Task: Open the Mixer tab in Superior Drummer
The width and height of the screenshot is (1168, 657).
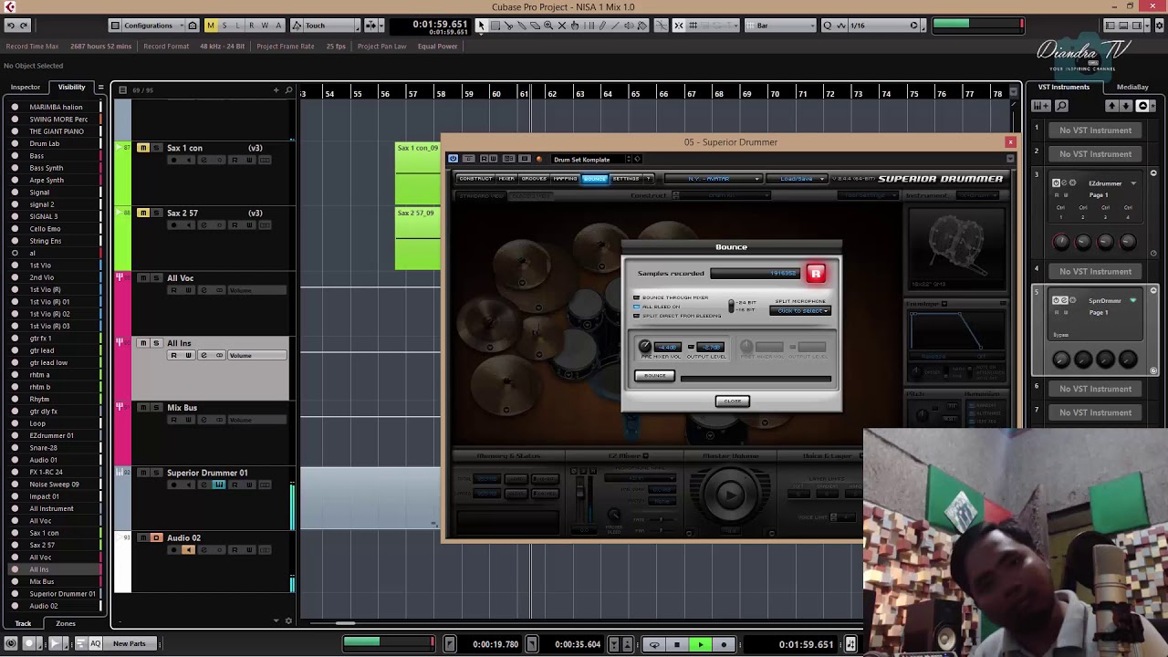Action: [506, 179]
